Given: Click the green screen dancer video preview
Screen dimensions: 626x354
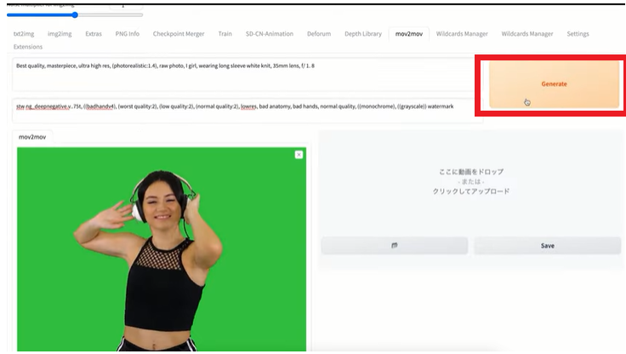Looking at the screenshot, I should pyautogui.click(x=162, y=249).
